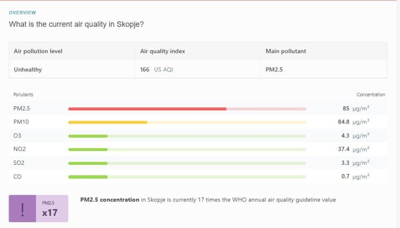Click the Concentration column label
Viewport: 400px width, 228px height.
[x=371, y=95]
